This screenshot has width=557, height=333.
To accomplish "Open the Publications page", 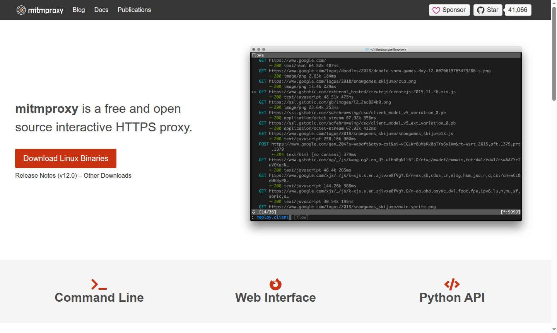I will click(x=134, y=10).
